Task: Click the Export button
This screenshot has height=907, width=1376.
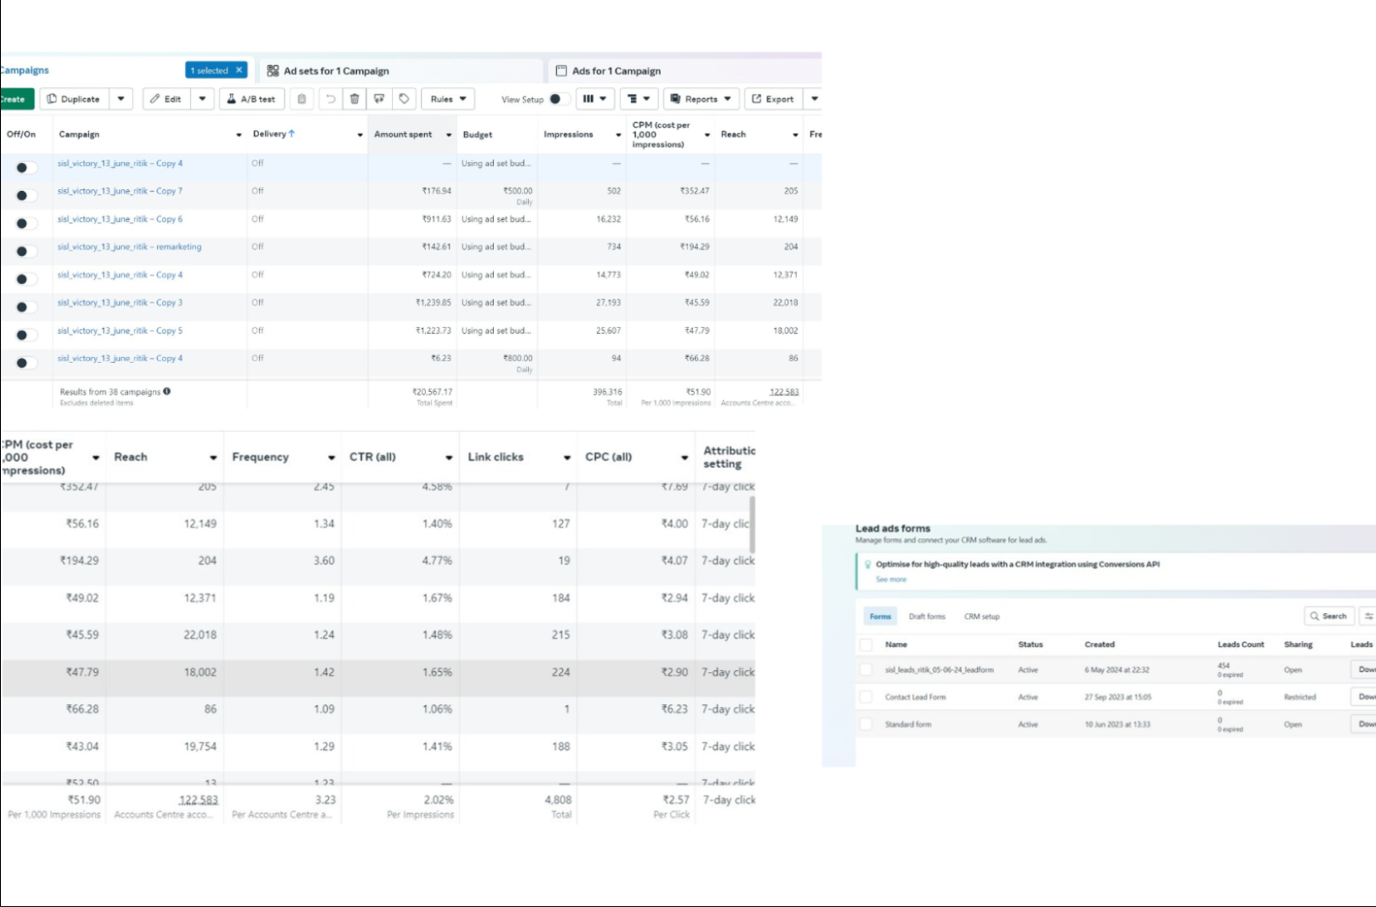Action: (772, 99)
